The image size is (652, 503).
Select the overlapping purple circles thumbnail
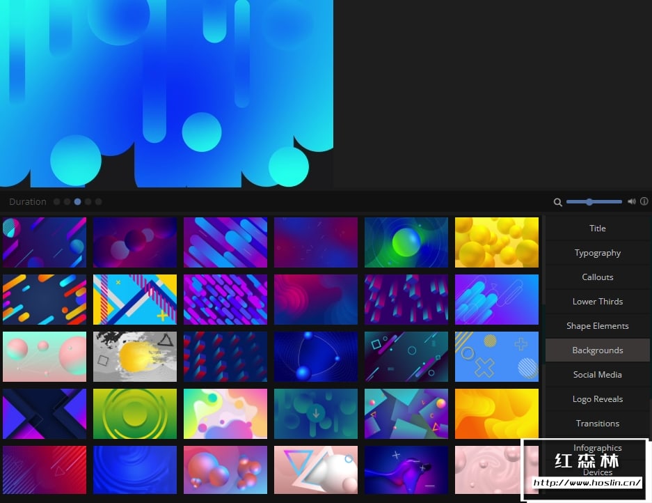coord(135,242)
